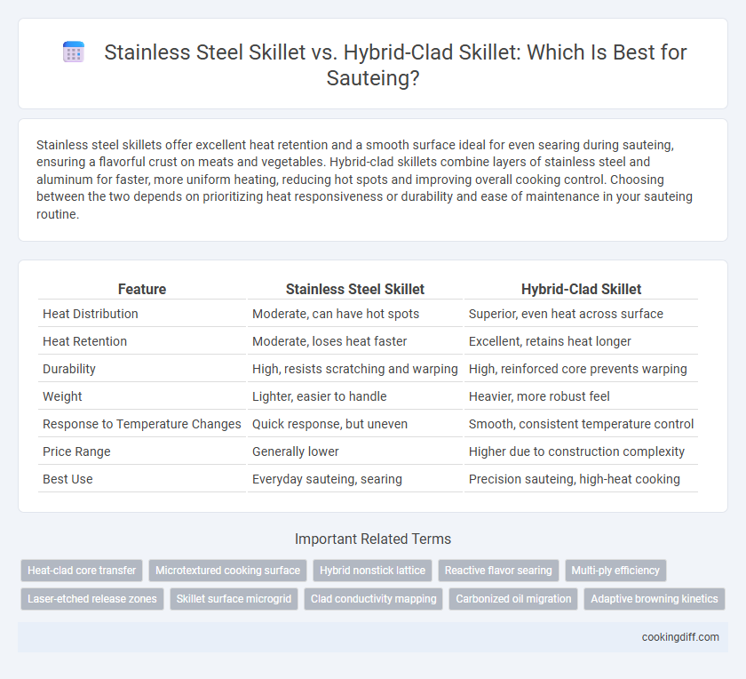Open the Hybrid nonstick lattice tag
The image size is (746, 679).
tap(372, 571)
